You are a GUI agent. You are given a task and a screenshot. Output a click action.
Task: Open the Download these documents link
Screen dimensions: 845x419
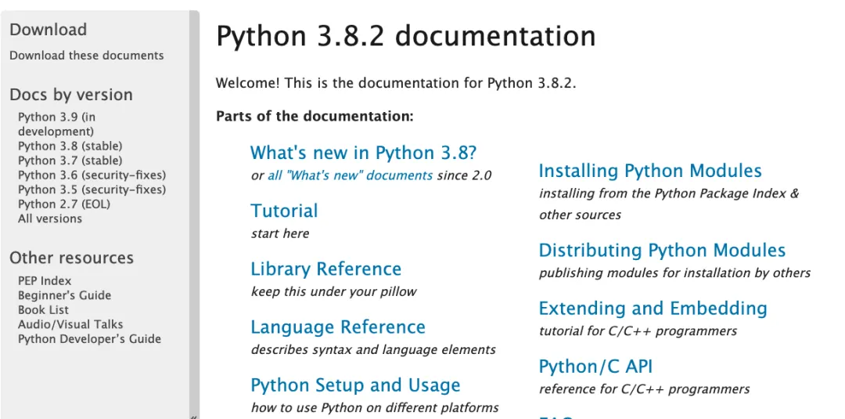pos(87,56)
